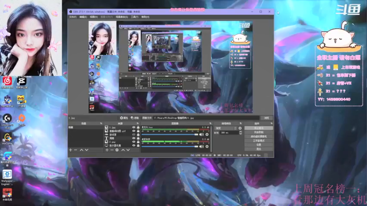The width and height of the screenshot is (367, 206).
Task: Remove the selected scene with the minus icon
Action: pyautogui.click(x=76, y=150)
